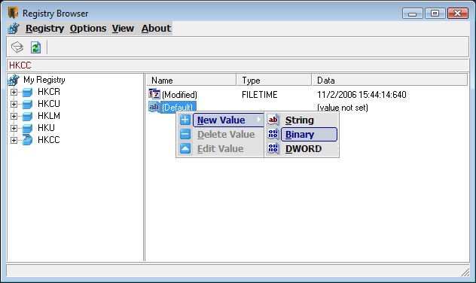The image size is (476, 283).
Task: Click the eraser toolbar icon
Action: (x=17, y=47)
